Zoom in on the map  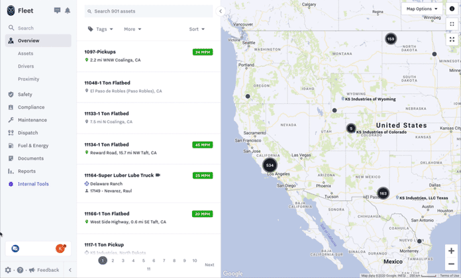point(452,251)
